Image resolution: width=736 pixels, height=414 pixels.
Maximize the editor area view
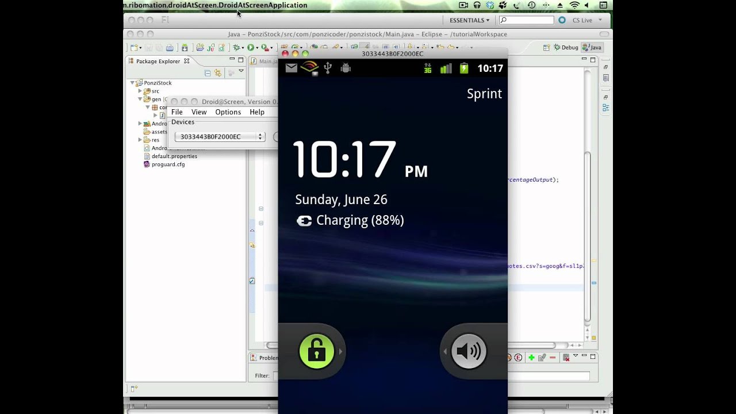coord(593,59)
